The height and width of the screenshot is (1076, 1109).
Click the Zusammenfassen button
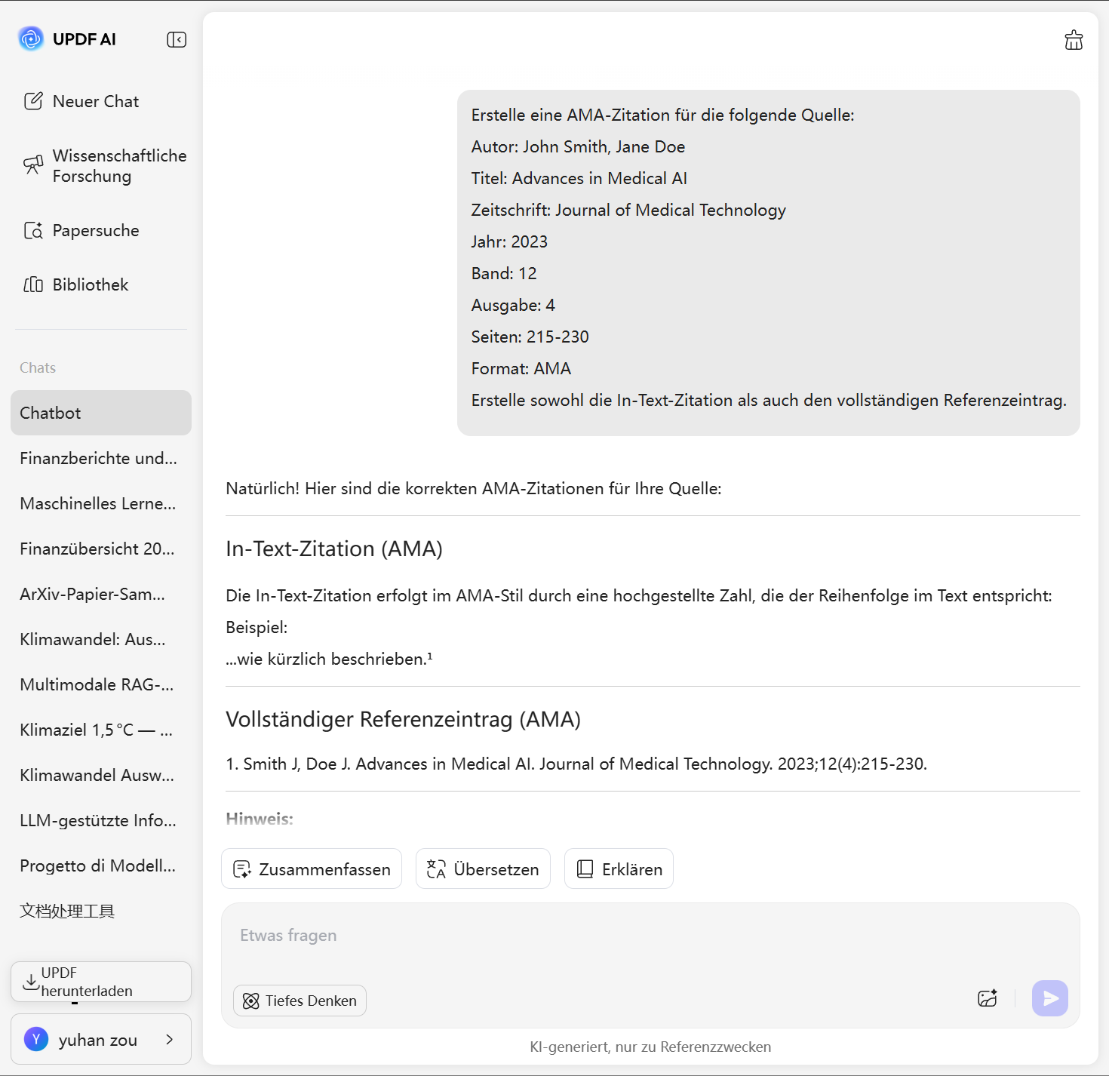(312, 869)
